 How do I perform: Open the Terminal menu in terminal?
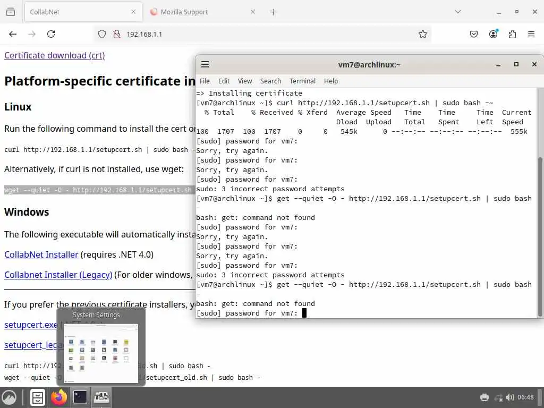click(302, 81)
